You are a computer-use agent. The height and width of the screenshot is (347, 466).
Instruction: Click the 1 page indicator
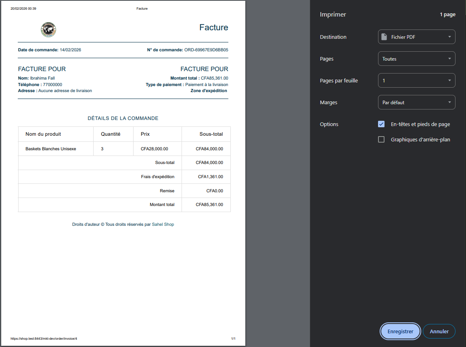pos(448,14)
